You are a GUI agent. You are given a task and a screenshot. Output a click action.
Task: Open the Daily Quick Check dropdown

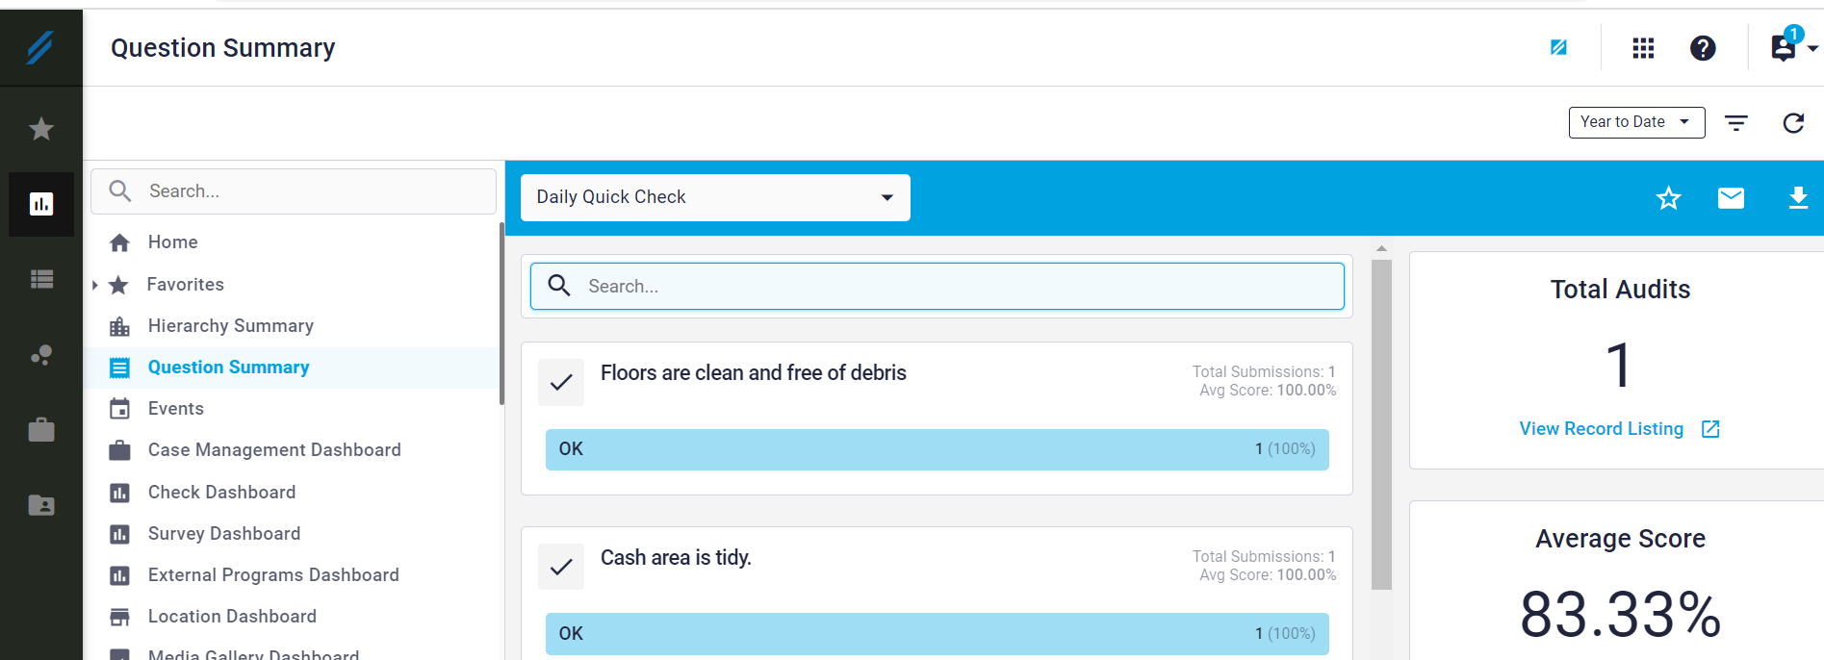(x=714, y=197)
